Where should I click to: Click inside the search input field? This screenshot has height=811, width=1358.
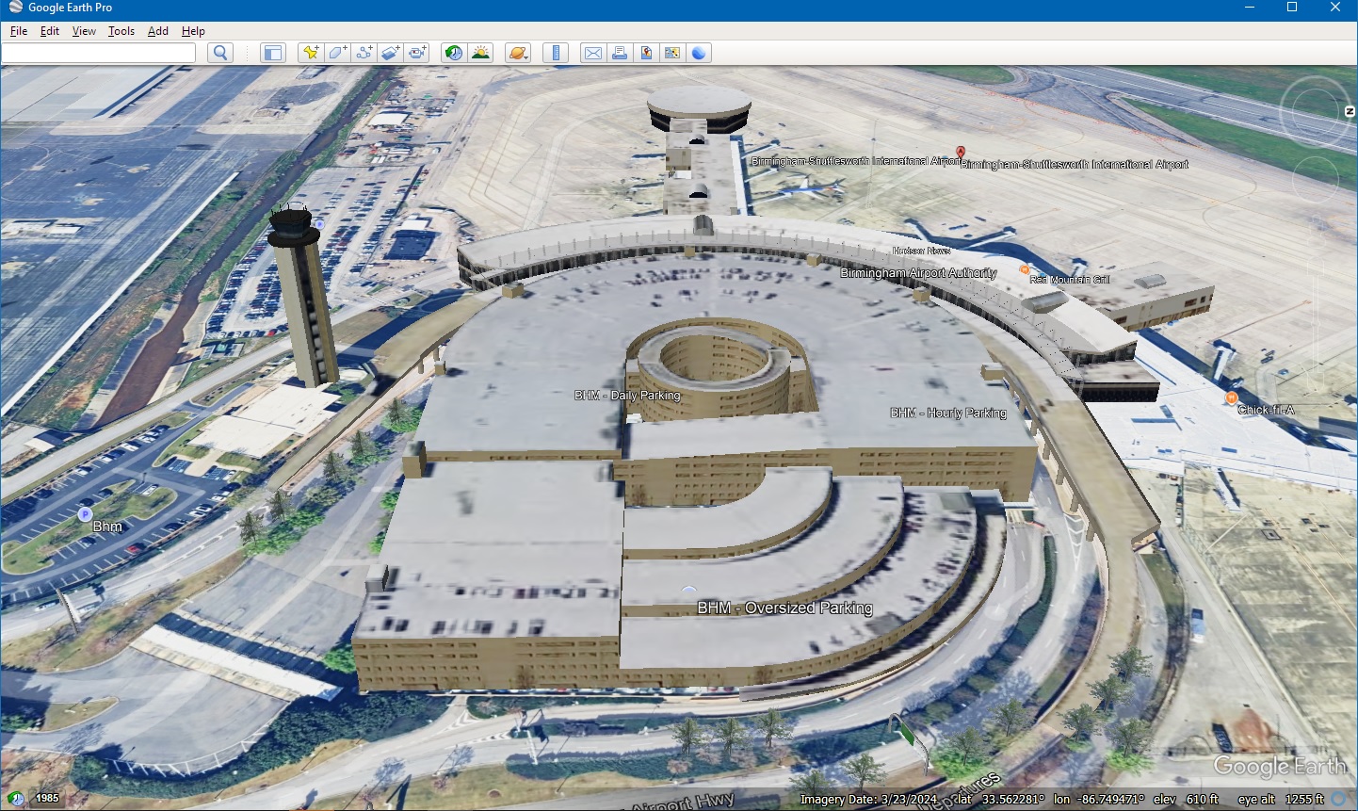click(99, 53)
